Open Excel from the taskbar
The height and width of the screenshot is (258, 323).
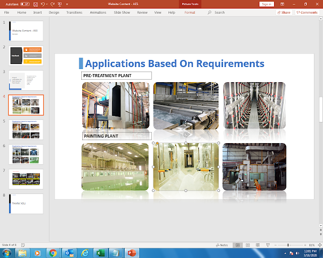tap(100, 252)
